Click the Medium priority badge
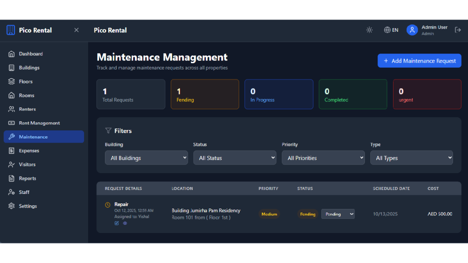The height and width of the screenshot is (263, 468). click(x=269, y=214)
